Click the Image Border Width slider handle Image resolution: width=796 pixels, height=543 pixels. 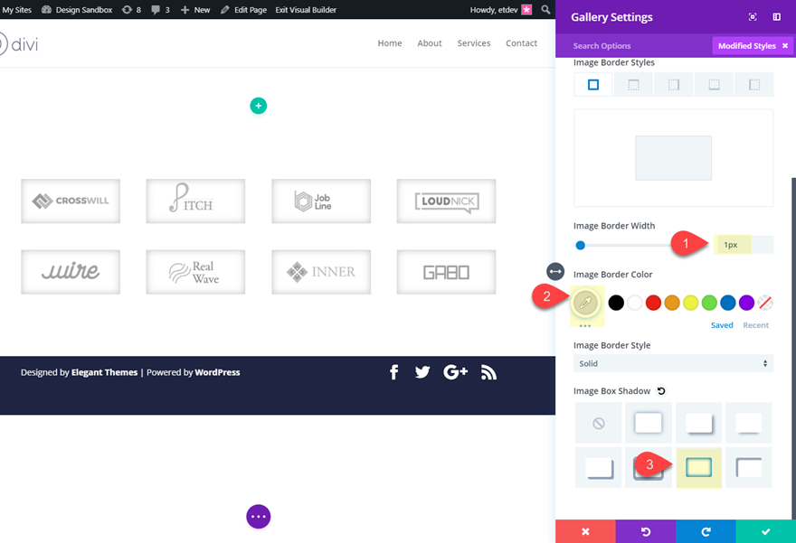coord(580,246)
